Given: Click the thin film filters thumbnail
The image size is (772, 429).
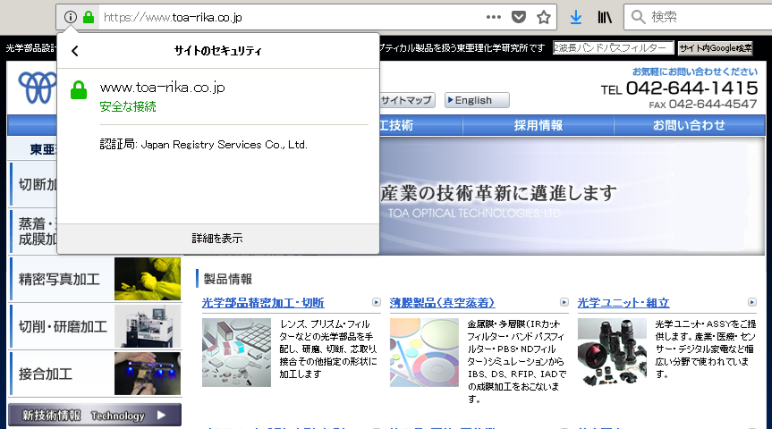Looking at the screenshot, I should click(x=424, y=352).
